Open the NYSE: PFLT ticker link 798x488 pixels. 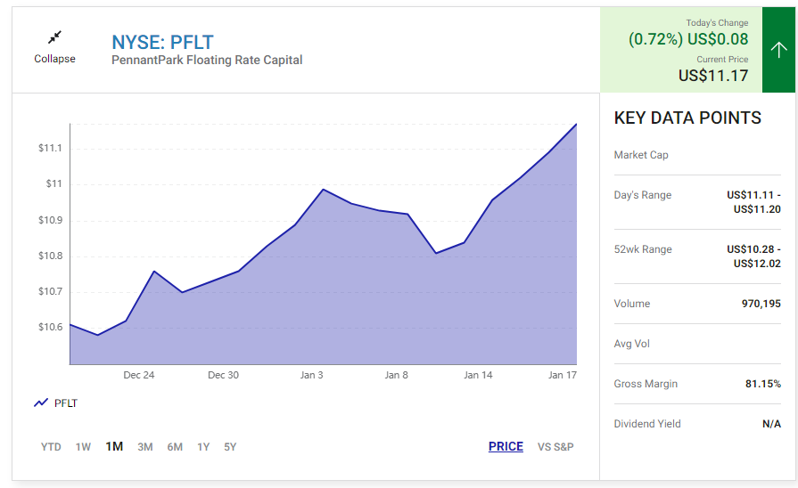click(162, 42)
